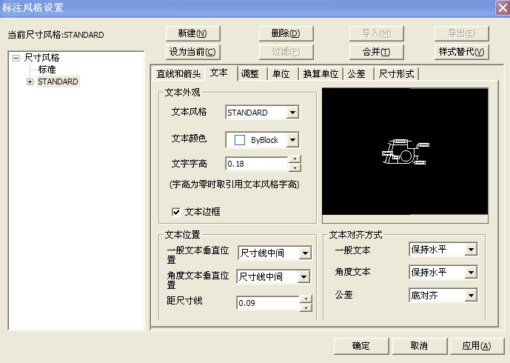Click the 设为当前(C) button
The image size is (510, 363).
coord(192,52)
